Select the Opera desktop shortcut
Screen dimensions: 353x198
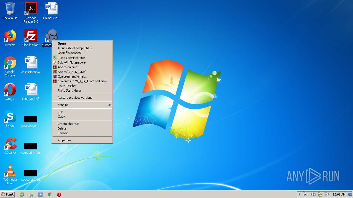pos(10,92)
